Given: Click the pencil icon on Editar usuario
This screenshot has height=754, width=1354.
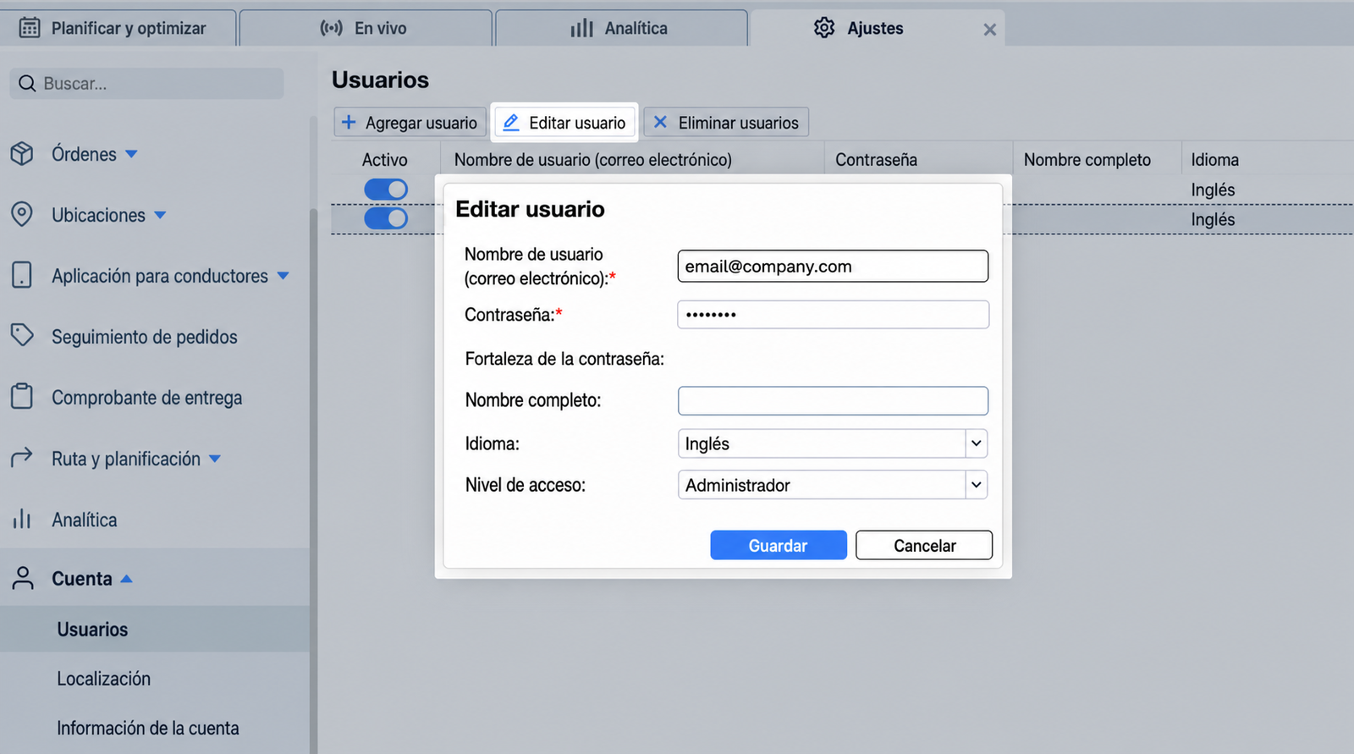Looking at the screenshot, I should click(511, 123).
